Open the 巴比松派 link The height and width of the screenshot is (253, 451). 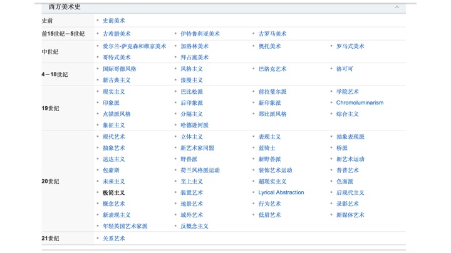192,92
